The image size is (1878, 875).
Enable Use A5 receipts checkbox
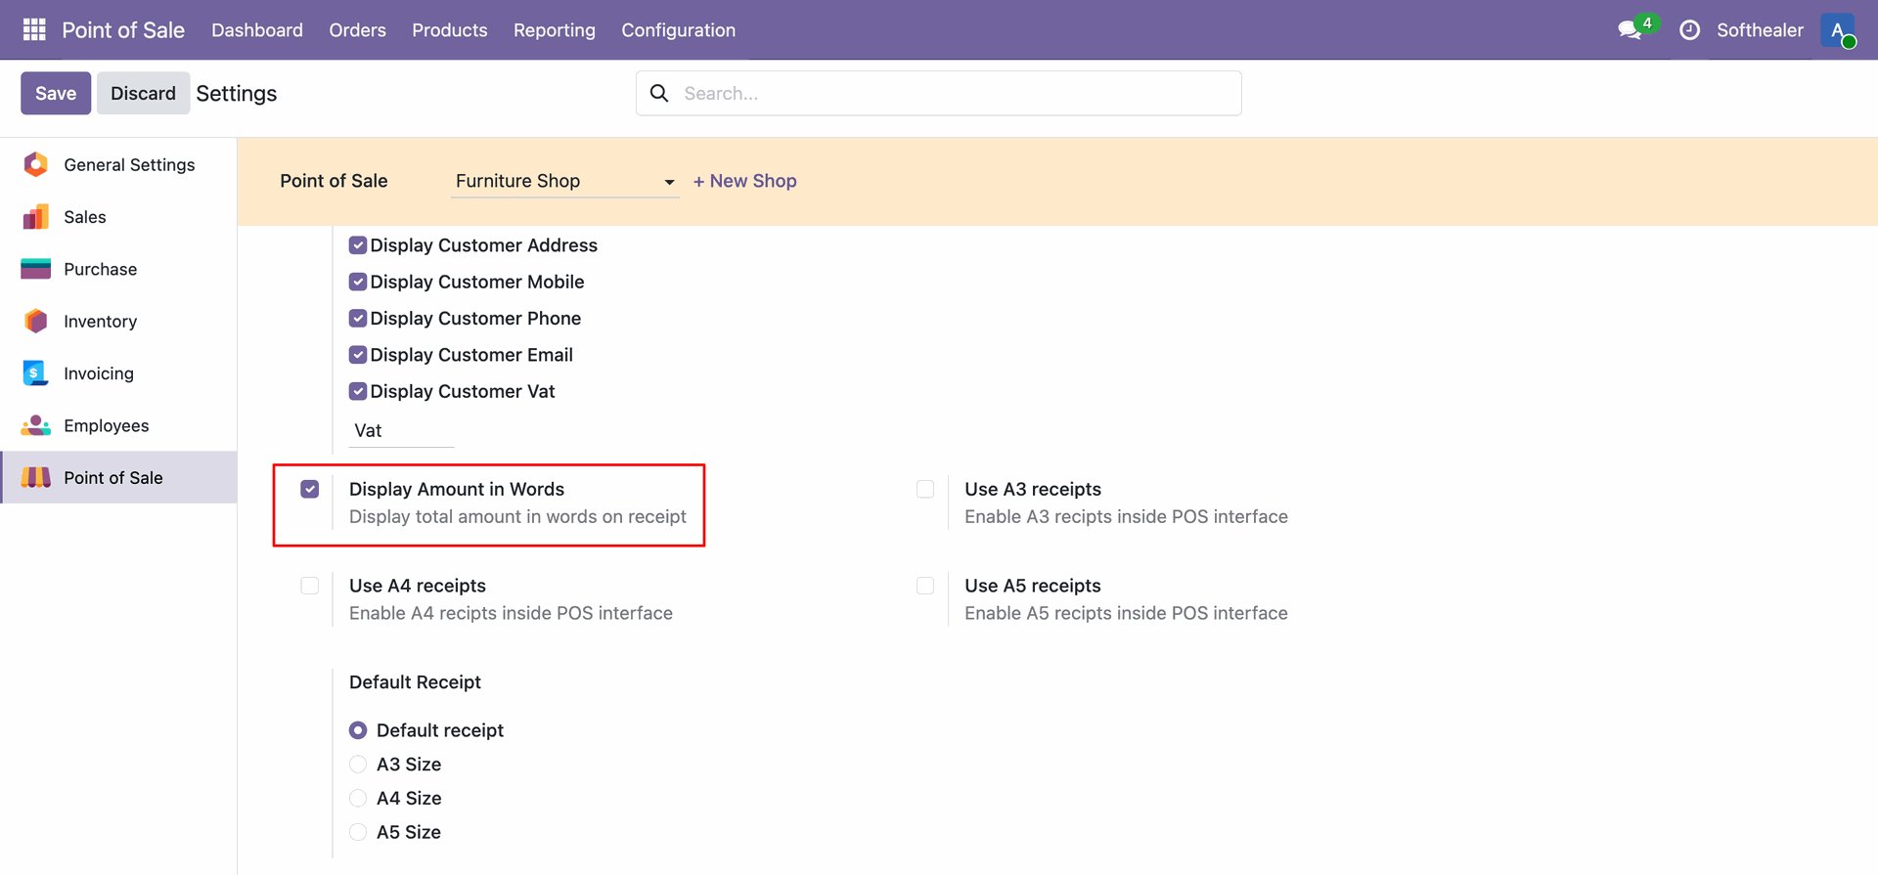925,586
